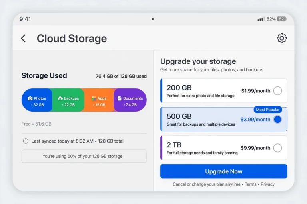The width and height of the screenshot is (307, 204).
Task: Tap the signal strength icon in status bar
Action: (x=261, y=19)
